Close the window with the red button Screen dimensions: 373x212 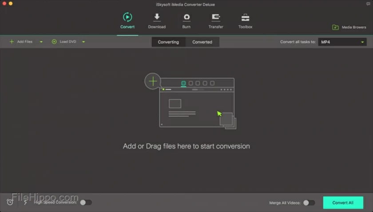pyautogui.click(x=4, y=4)
